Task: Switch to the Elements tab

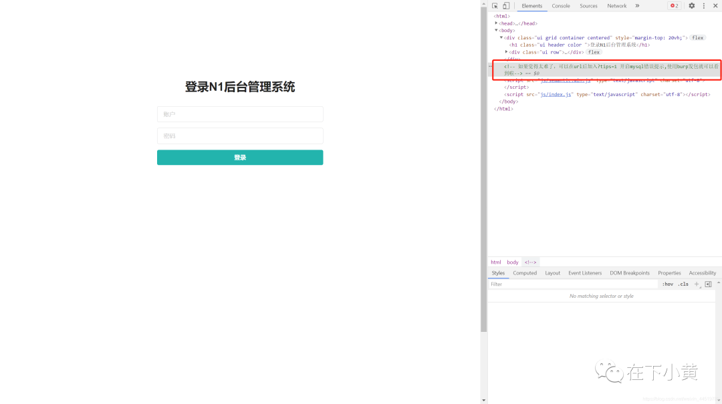Action: point(532,6)
